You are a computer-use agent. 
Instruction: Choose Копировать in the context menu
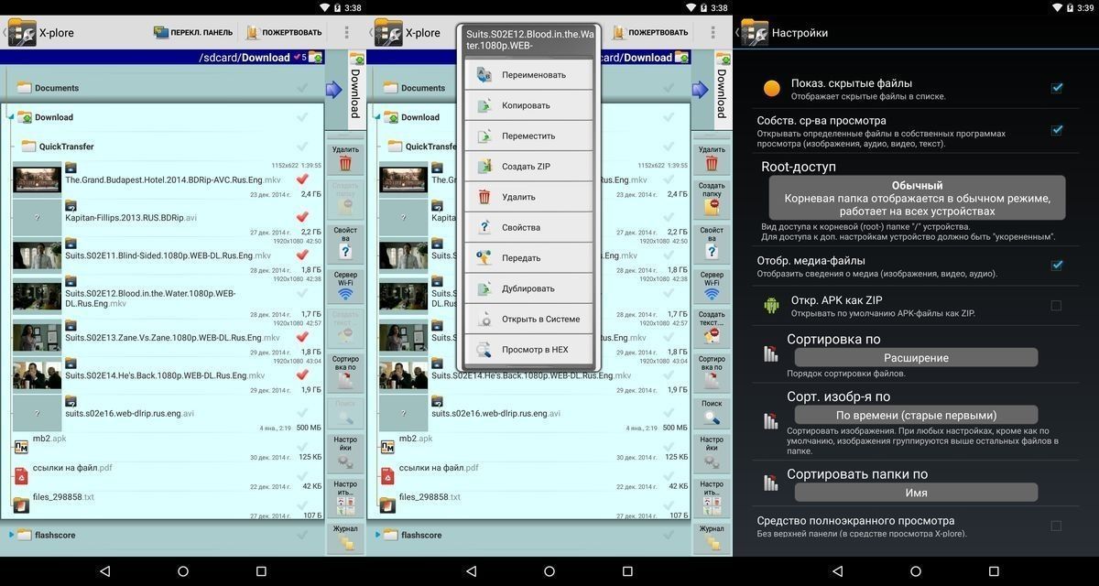pos(528,105)
